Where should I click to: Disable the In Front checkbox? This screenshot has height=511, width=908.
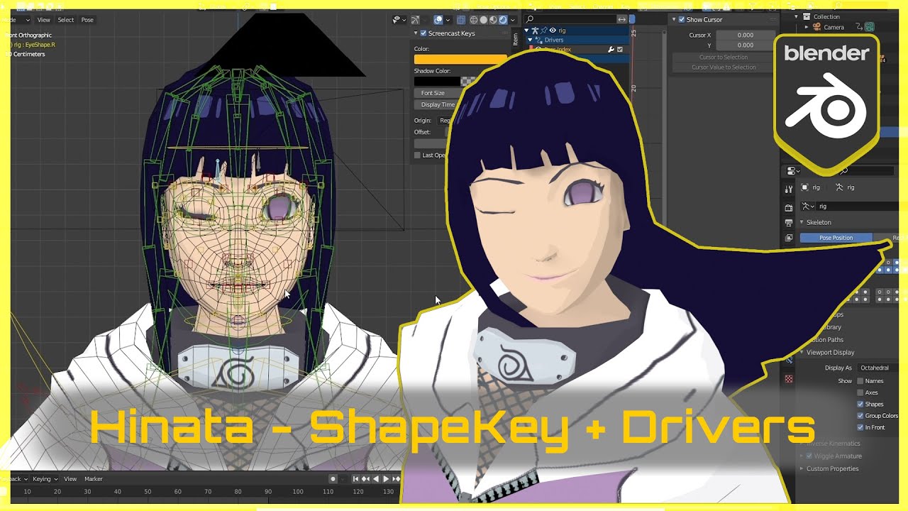(x=860, y=427)
